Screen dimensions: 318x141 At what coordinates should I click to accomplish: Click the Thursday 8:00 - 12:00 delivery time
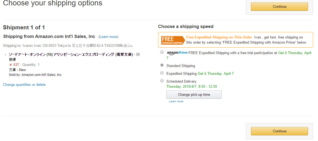pos(191,87)
